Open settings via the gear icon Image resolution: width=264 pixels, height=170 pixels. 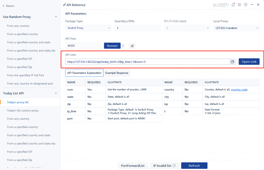pyautogui.click(x=239, y=5)
